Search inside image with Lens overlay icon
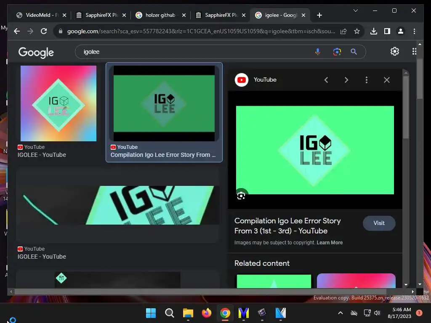The image size is (431, 323). pos(241,196)
